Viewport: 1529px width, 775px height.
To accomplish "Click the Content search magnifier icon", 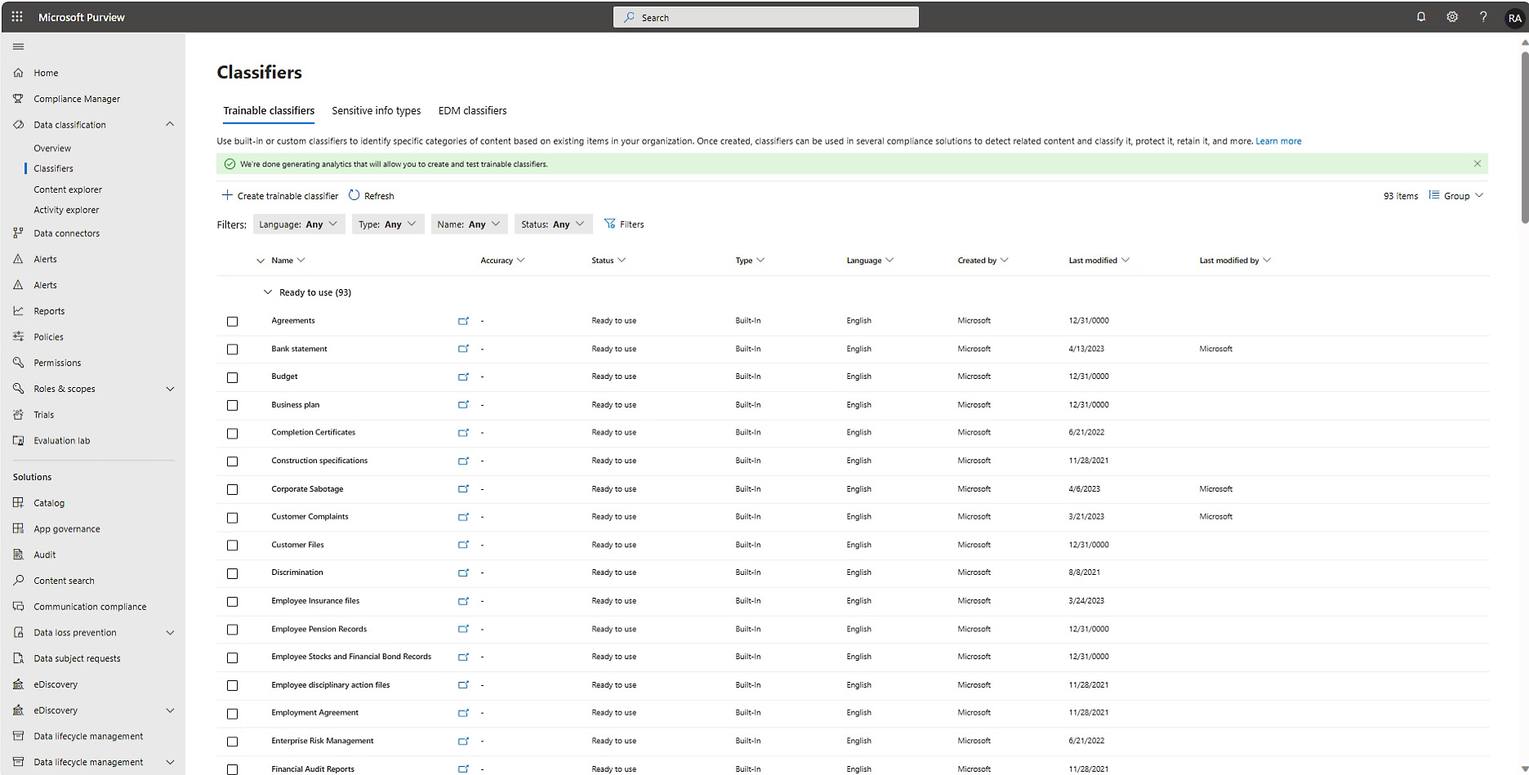I will [18, 580].
